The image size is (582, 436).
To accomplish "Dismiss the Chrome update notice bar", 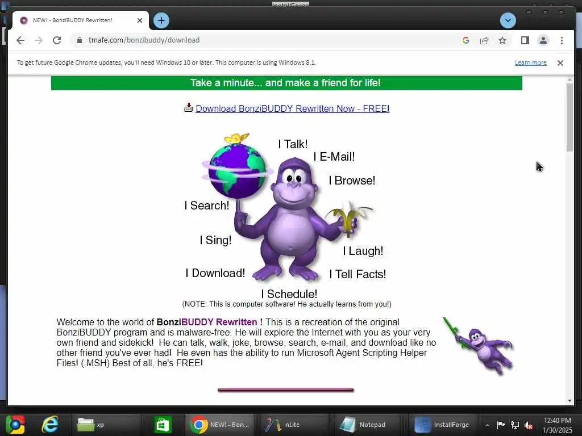I will (x=560, y=63).
